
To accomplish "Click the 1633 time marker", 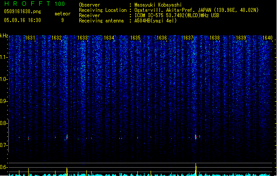I will tap(82, 38).
